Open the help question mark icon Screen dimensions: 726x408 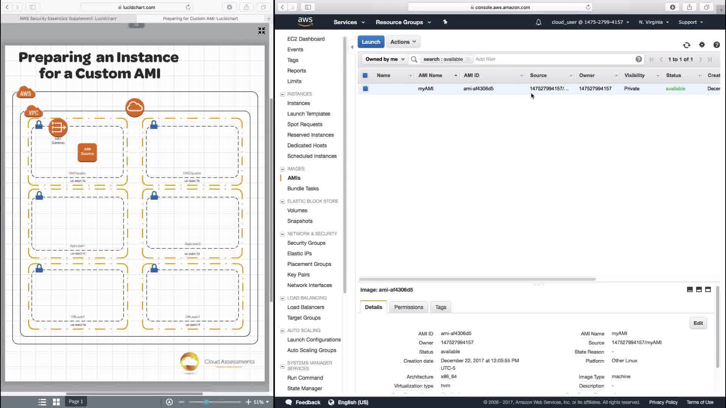coord(717,45)
